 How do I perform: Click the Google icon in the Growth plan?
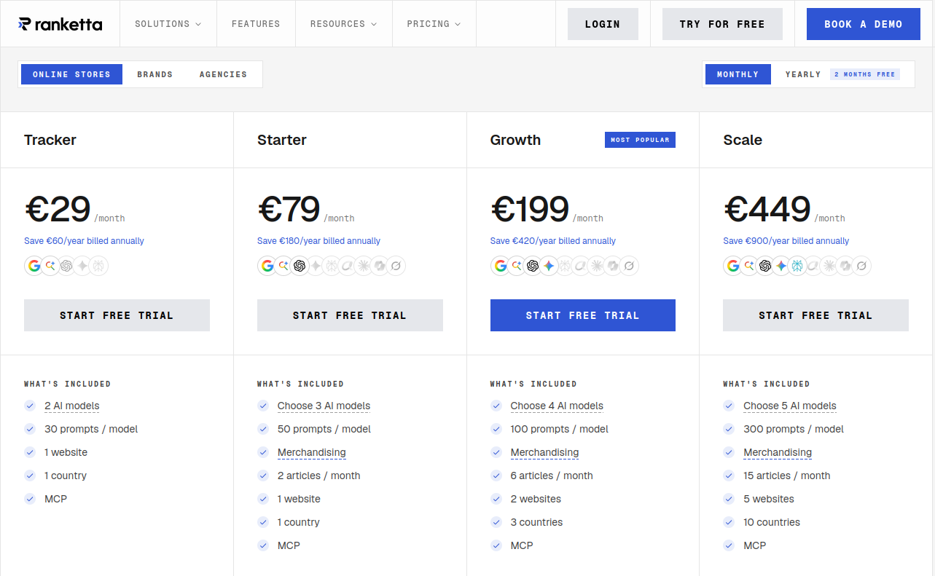point(501,266)
